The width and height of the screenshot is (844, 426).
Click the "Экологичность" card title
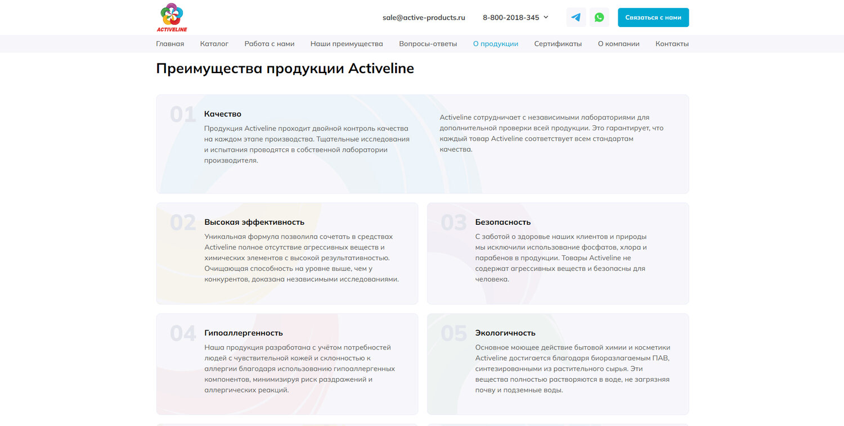pyautogui.click(x=505, y=333)
